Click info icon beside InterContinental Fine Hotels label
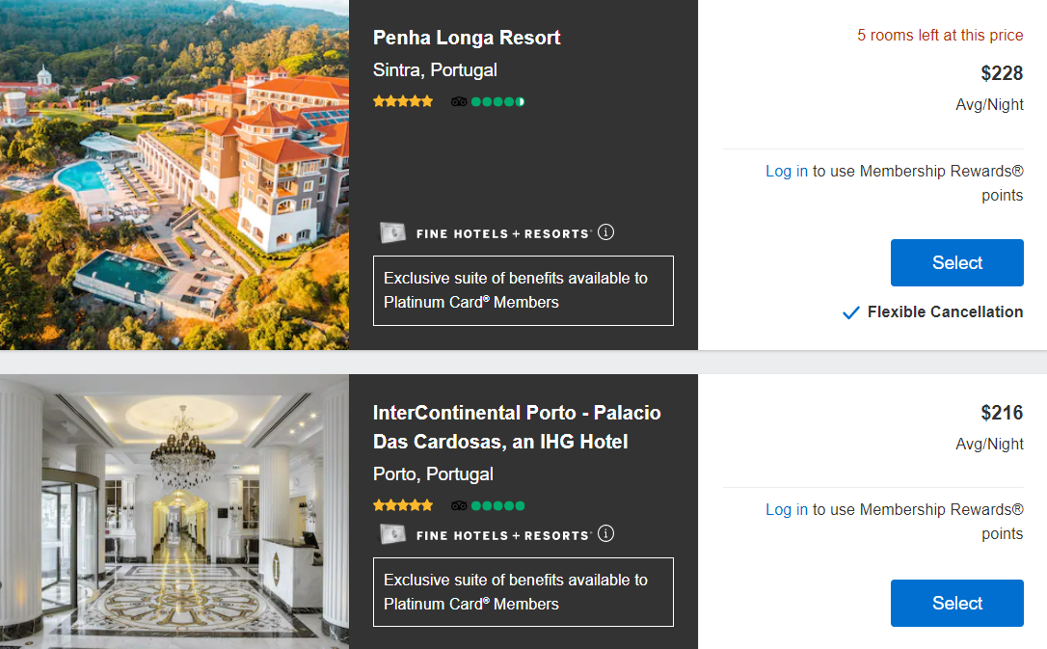The width and height of the screenshot is (1047, 649). 605,534
